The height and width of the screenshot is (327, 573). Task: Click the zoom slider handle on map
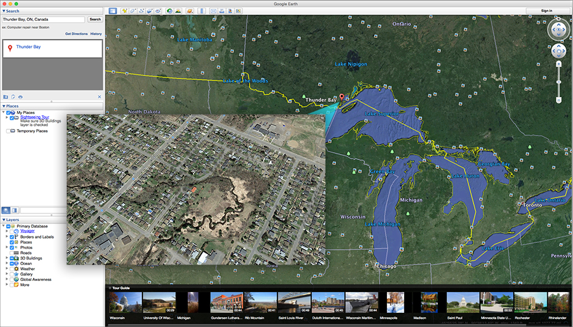pos(558,82)
